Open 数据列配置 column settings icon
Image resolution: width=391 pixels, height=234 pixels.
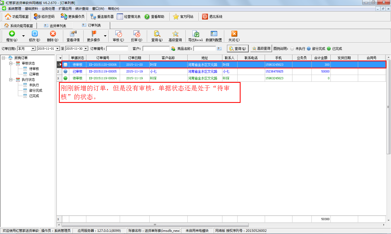pyautogui.click(x=214, y=34)
